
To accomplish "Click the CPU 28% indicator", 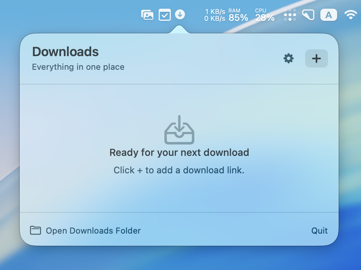I will [265, 15].
